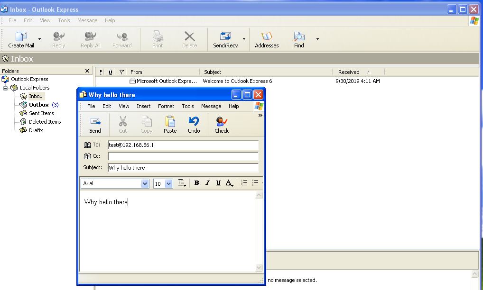Open the Drafts folder
483x290 pixels.
point(36,130)
